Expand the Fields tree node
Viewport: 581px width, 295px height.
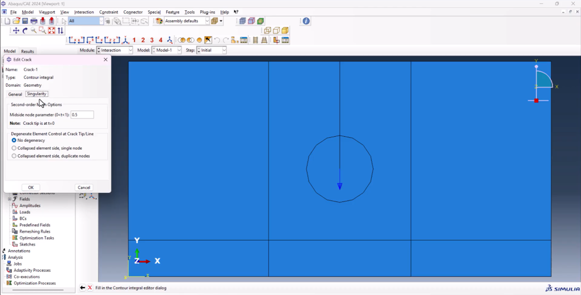click(x=9, y=199)
